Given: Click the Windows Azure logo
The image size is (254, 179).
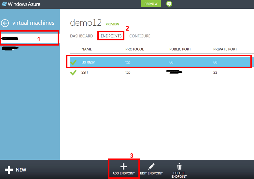Looking at the screenshot, I should [21, 4].
